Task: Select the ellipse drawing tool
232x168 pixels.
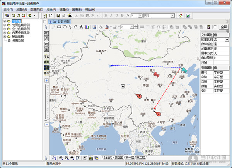Action: (65, 27)
